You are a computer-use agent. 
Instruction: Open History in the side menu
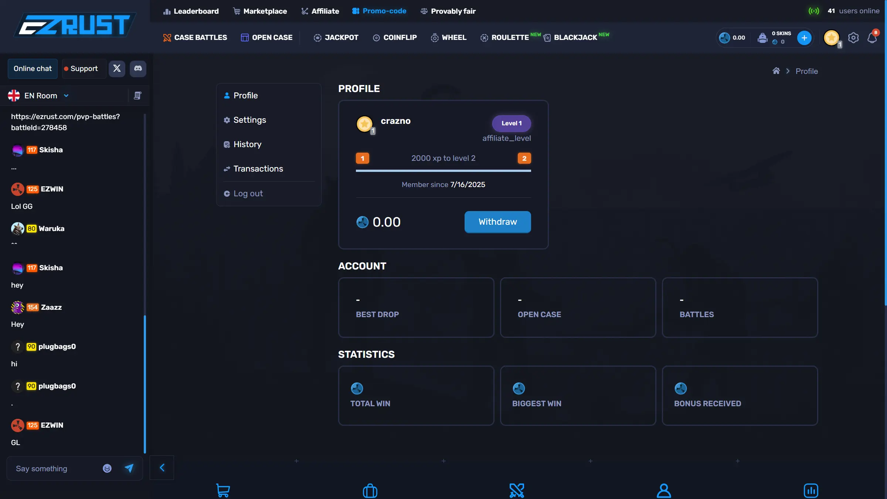[x=242, y=144]
